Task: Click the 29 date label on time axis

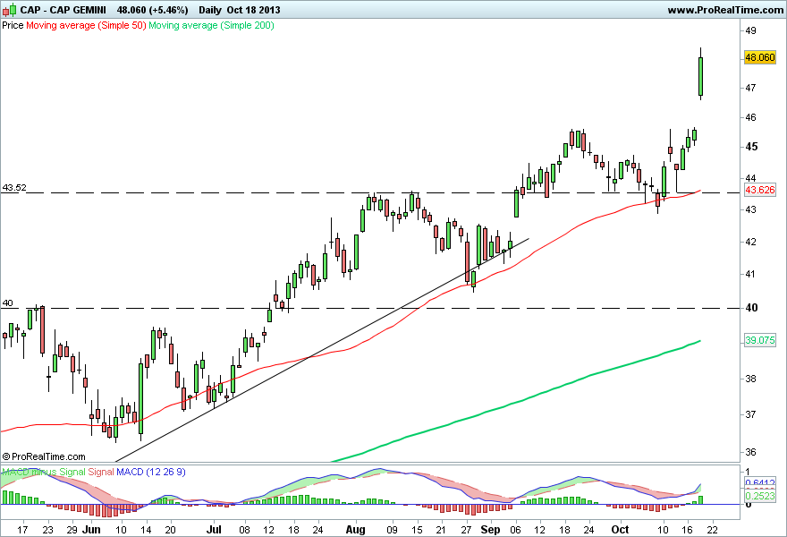Action: tap(72, 530)
